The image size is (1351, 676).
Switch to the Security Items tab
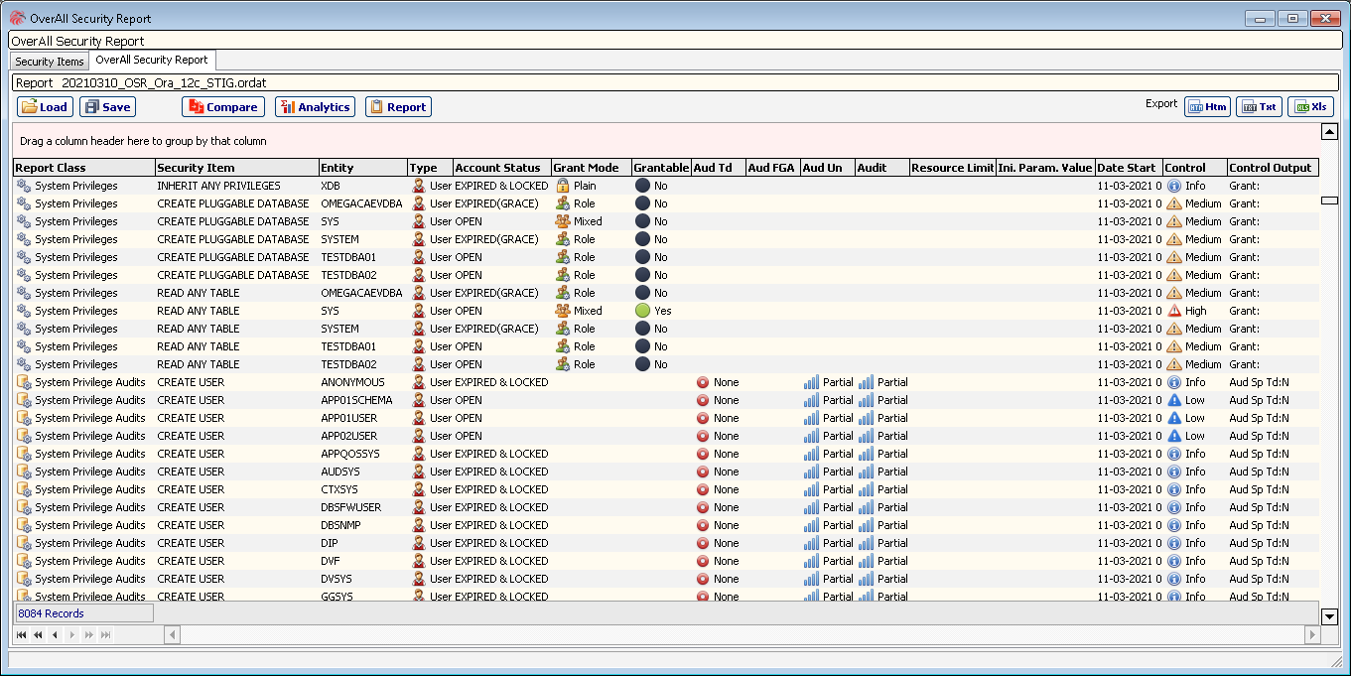point(50,62)
